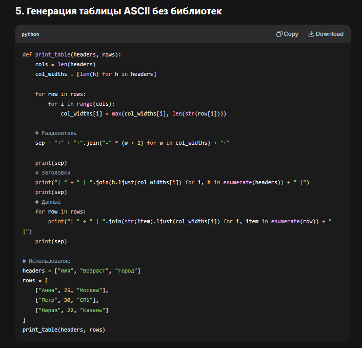The height and width of the screenshot is (348, 362).
Task: Click 'for i in range(cols):' line
Action: pyautogui.click(x=81, y=104)
